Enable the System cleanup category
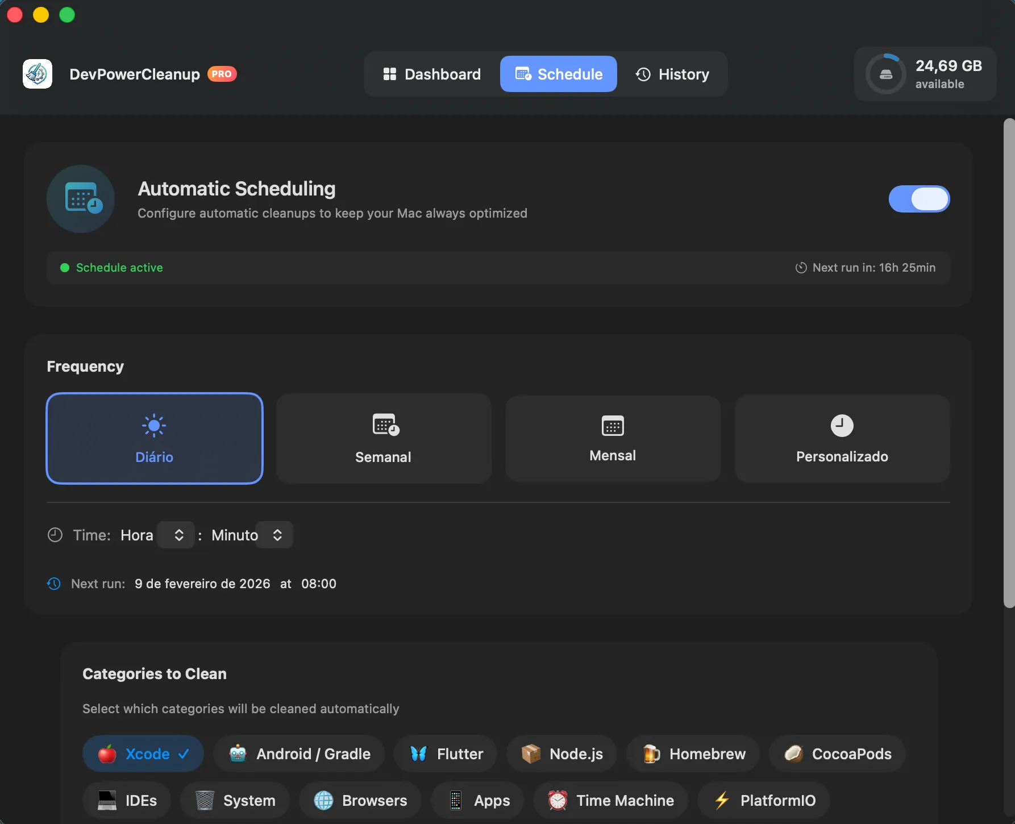This screenshot has width=1015, height=824. (x=234, y=800)
